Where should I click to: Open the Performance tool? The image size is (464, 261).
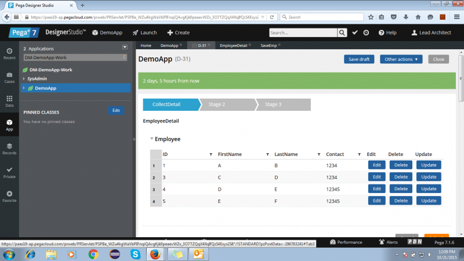click(x=346, y=242)
